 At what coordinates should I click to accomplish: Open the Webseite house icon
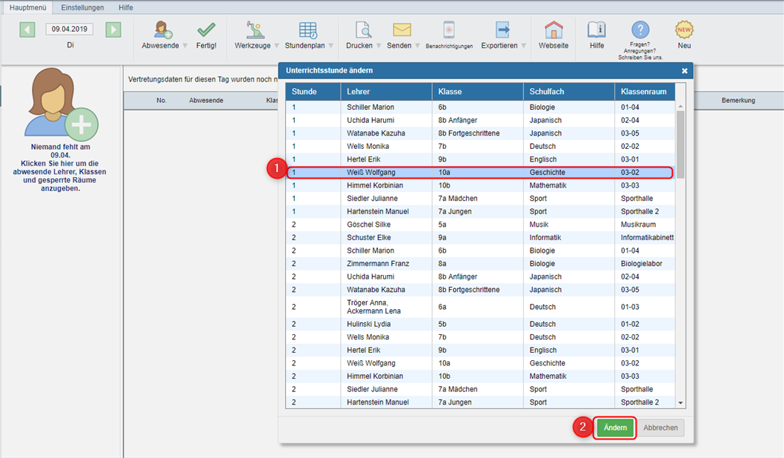554,30
